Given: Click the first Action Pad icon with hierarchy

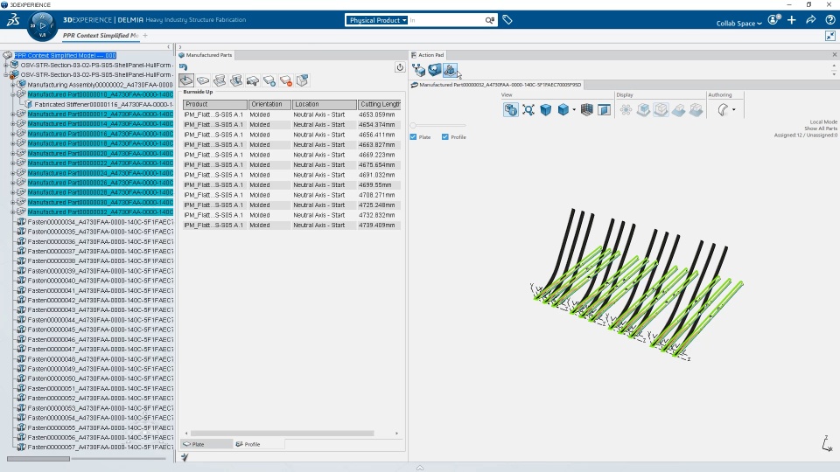Looking at the screenshot, I should point(418,70).
